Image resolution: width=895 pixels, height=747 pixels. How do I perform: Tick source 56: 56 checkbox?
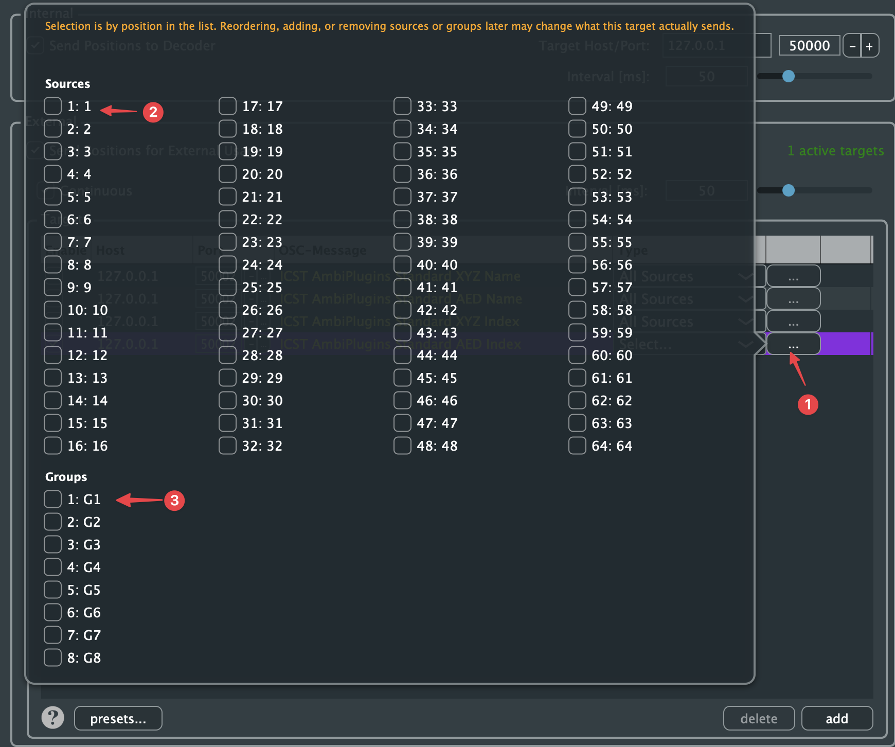577,264
